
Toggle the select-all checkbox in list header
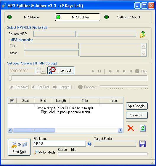[12, 101]
